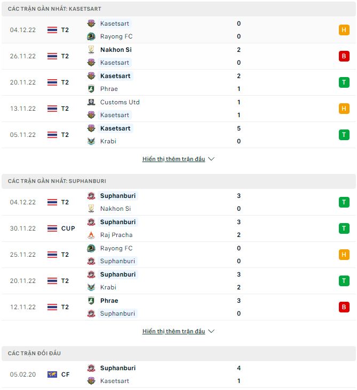Click the chevron arrow below the Suphanburi matches
Screen dimensions: 357x390
coord(211,331)
